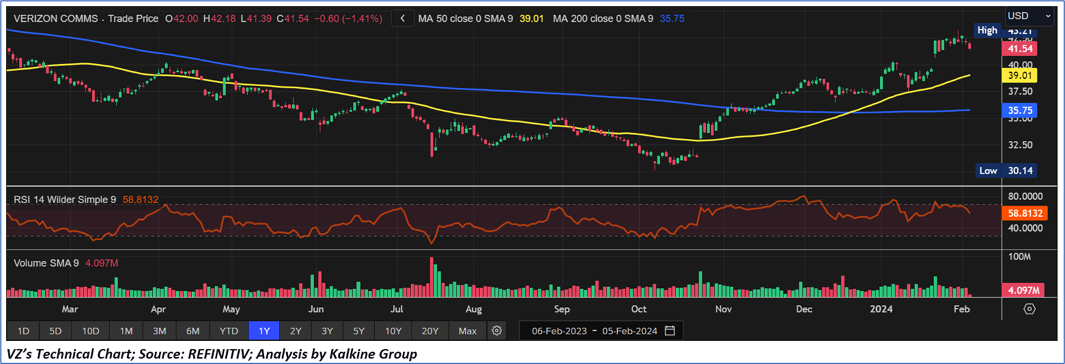Select the 5Y time range
The image size is (1065, 364).
pyautogui.click(x=358, y=331)
